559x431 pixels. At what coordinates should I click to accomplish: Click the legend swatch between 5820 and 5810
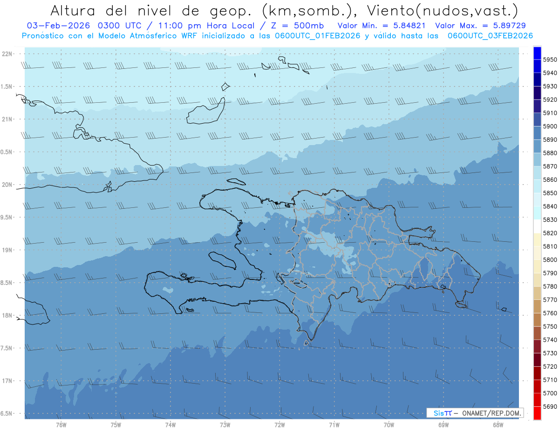point(537,240)
